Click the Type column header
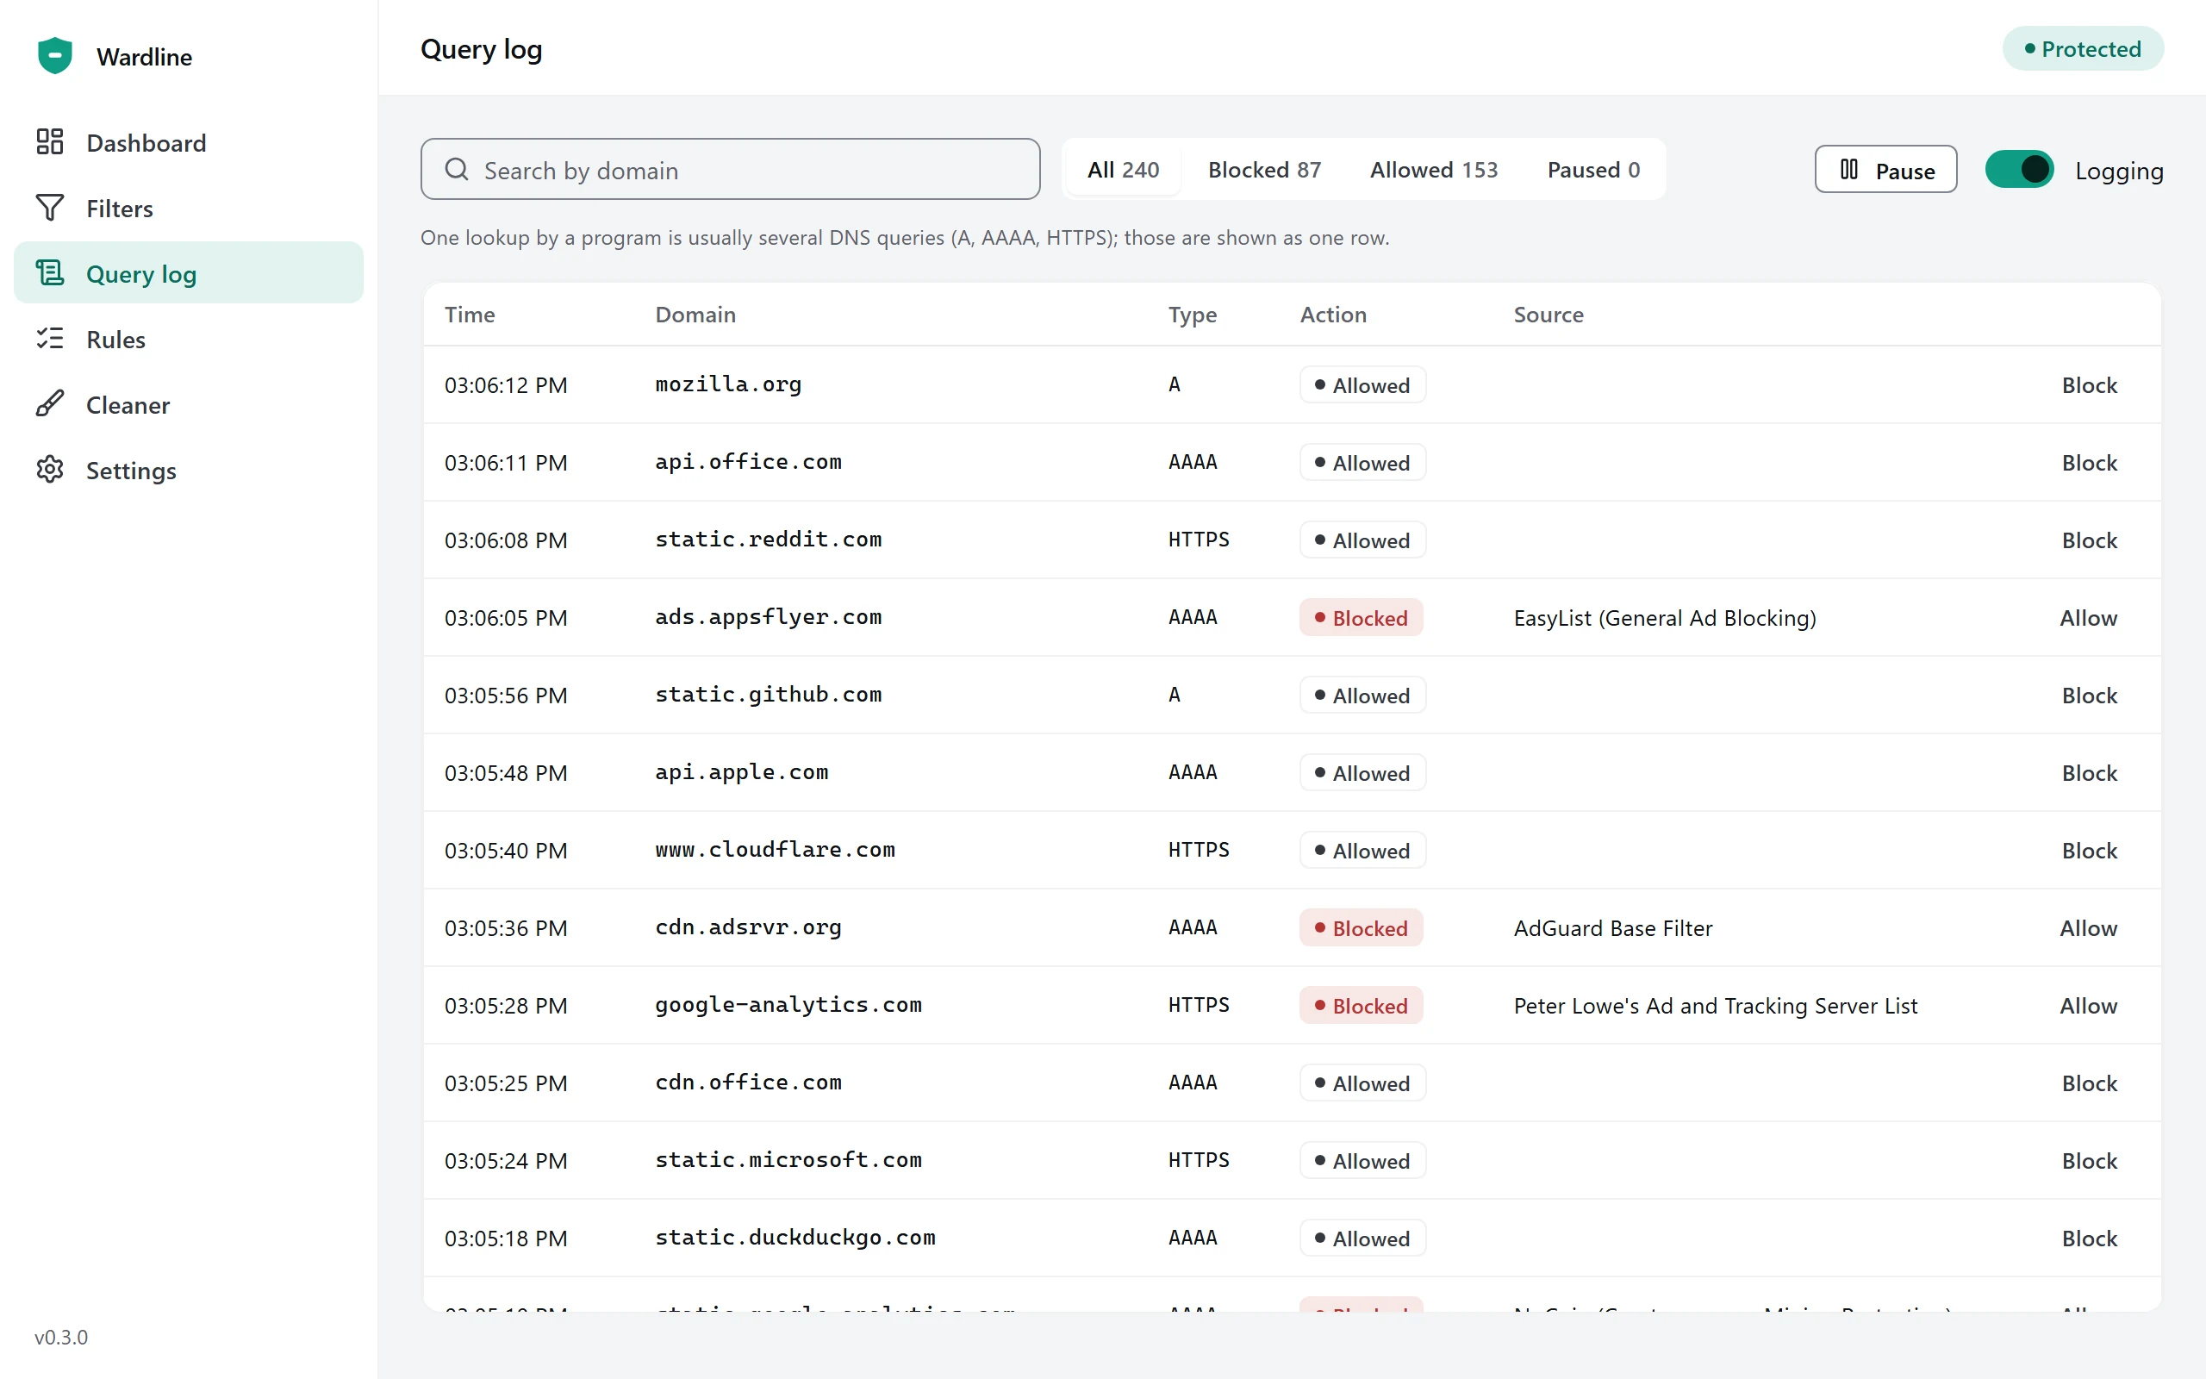Image resolution: width=2206 pixels, height=1379 pixels. 1193,315
